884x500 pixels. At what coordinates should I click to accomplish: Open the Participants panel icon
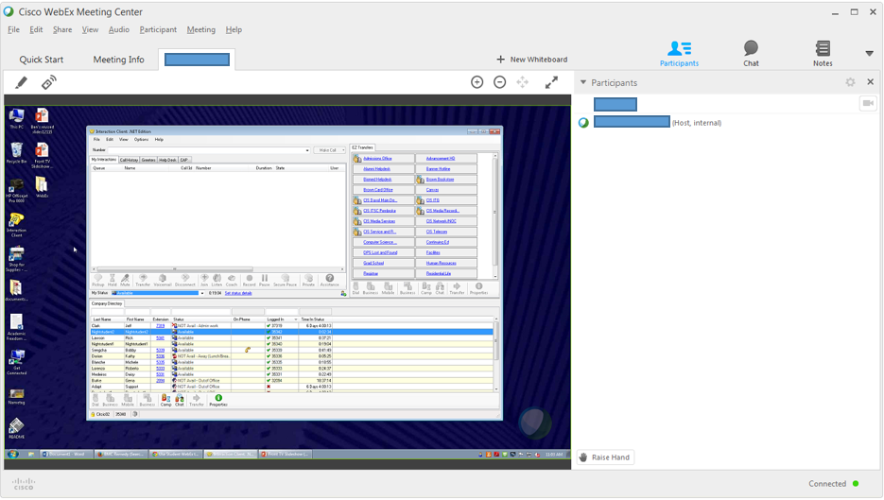(679, 54)
